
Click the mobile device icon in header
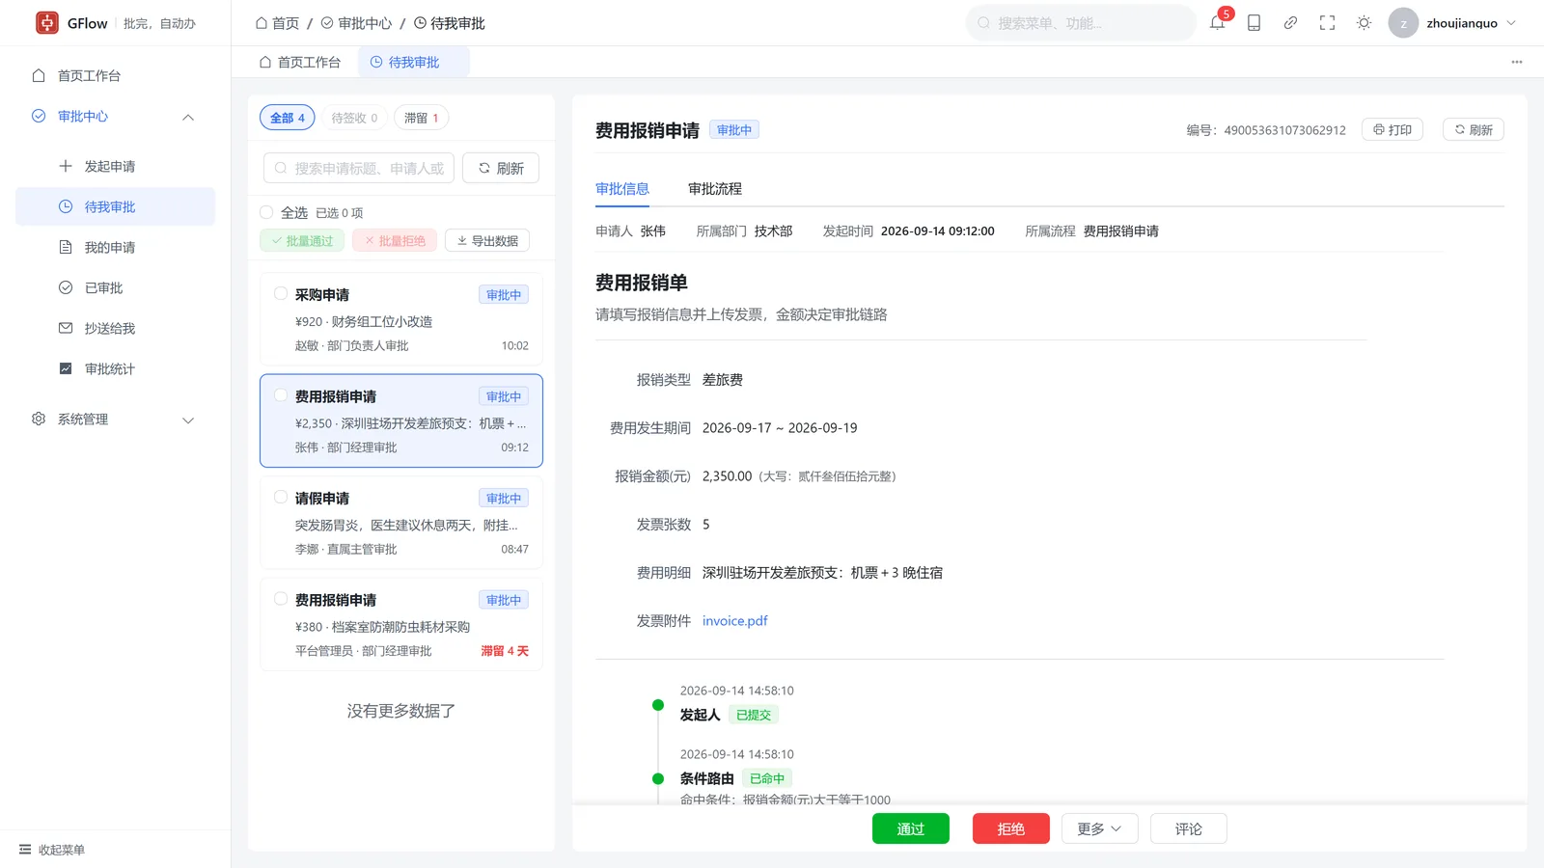(1254, 22)
